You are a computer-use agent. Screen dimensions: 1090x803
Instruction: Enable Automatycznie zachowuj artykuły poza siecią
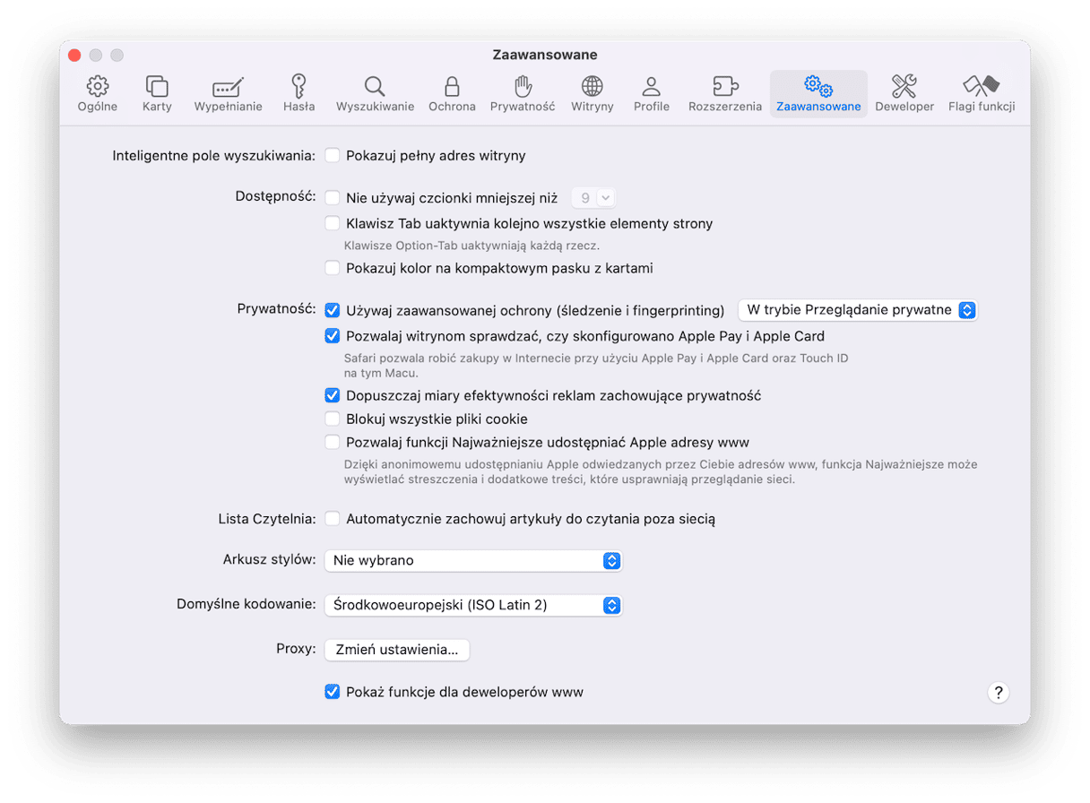333,518
